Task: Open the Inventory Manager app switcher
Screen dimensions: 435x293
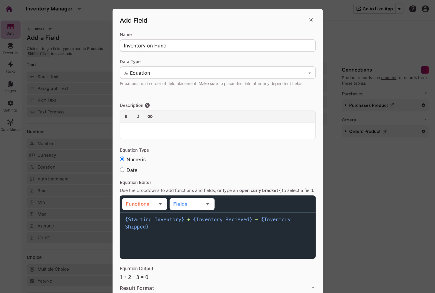Action: 79,9
